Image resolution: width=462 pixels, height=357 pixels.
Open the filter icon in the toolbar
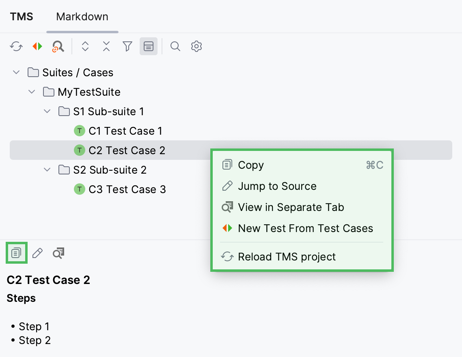pos(127,46)
